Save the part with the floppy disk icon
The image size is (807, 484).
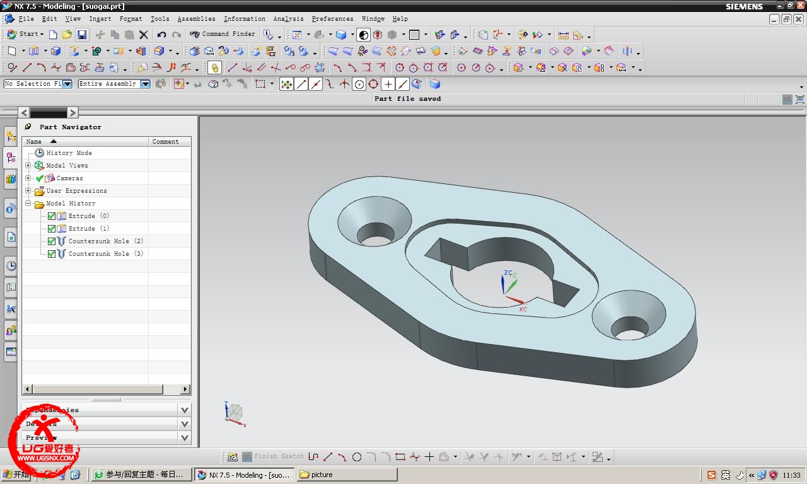[x=82, y=35]
